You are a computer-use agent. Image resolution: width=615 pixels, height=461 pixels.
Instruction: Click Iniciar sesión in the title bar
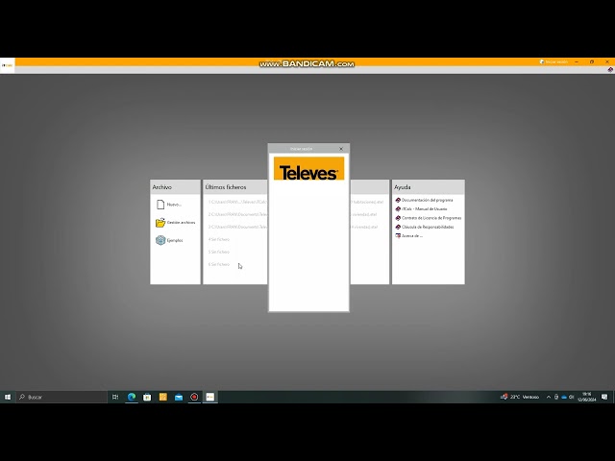tap(553, 61)
